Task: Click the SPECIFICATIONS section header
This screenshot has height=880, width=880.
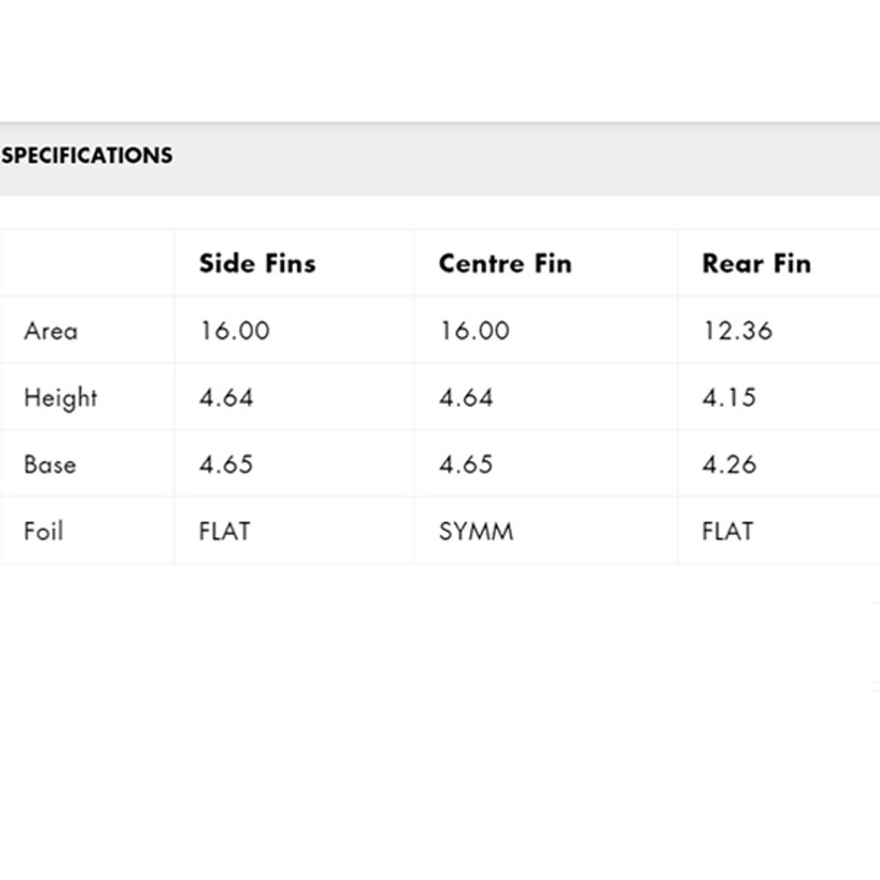Action: [87, 156]
